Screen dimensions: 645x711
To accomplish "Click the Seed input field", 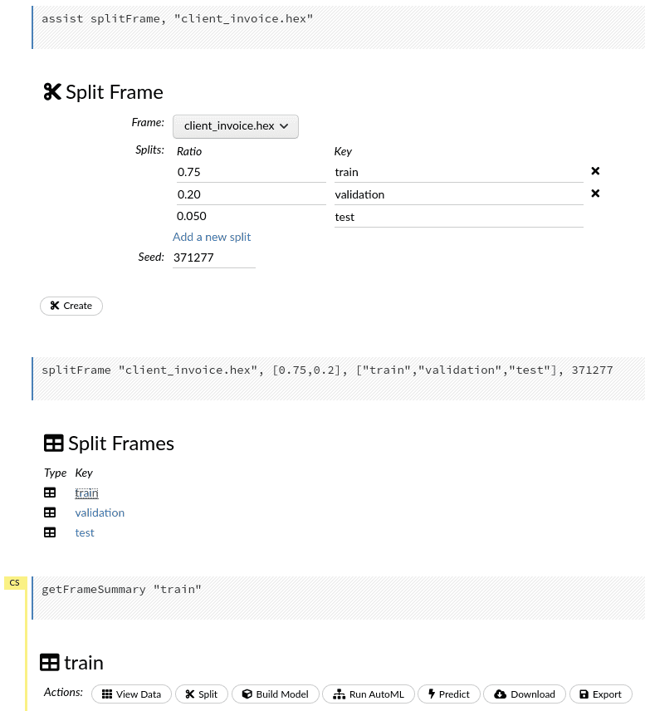I will [x=213, y=257].
